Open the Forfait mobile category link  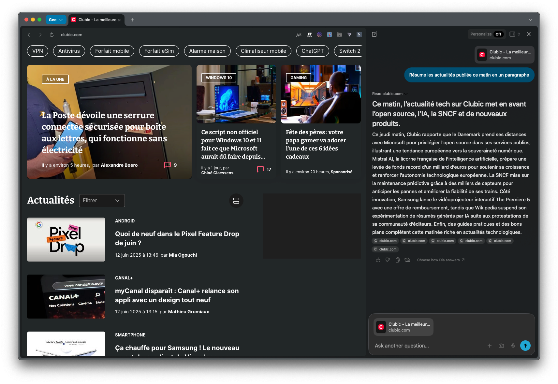click(x=112, y=51)
